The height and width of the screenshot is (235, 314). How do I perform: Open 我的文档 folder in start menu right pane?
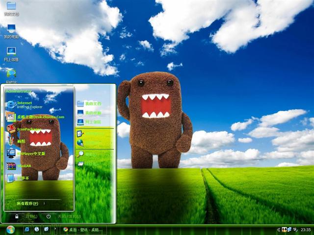(x=89, y=103)
